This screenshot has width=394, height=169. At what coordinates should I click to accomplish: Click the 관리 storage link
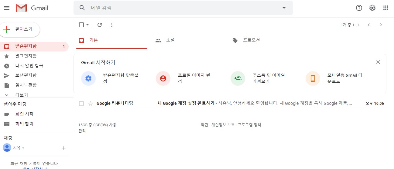click(82, 131)
